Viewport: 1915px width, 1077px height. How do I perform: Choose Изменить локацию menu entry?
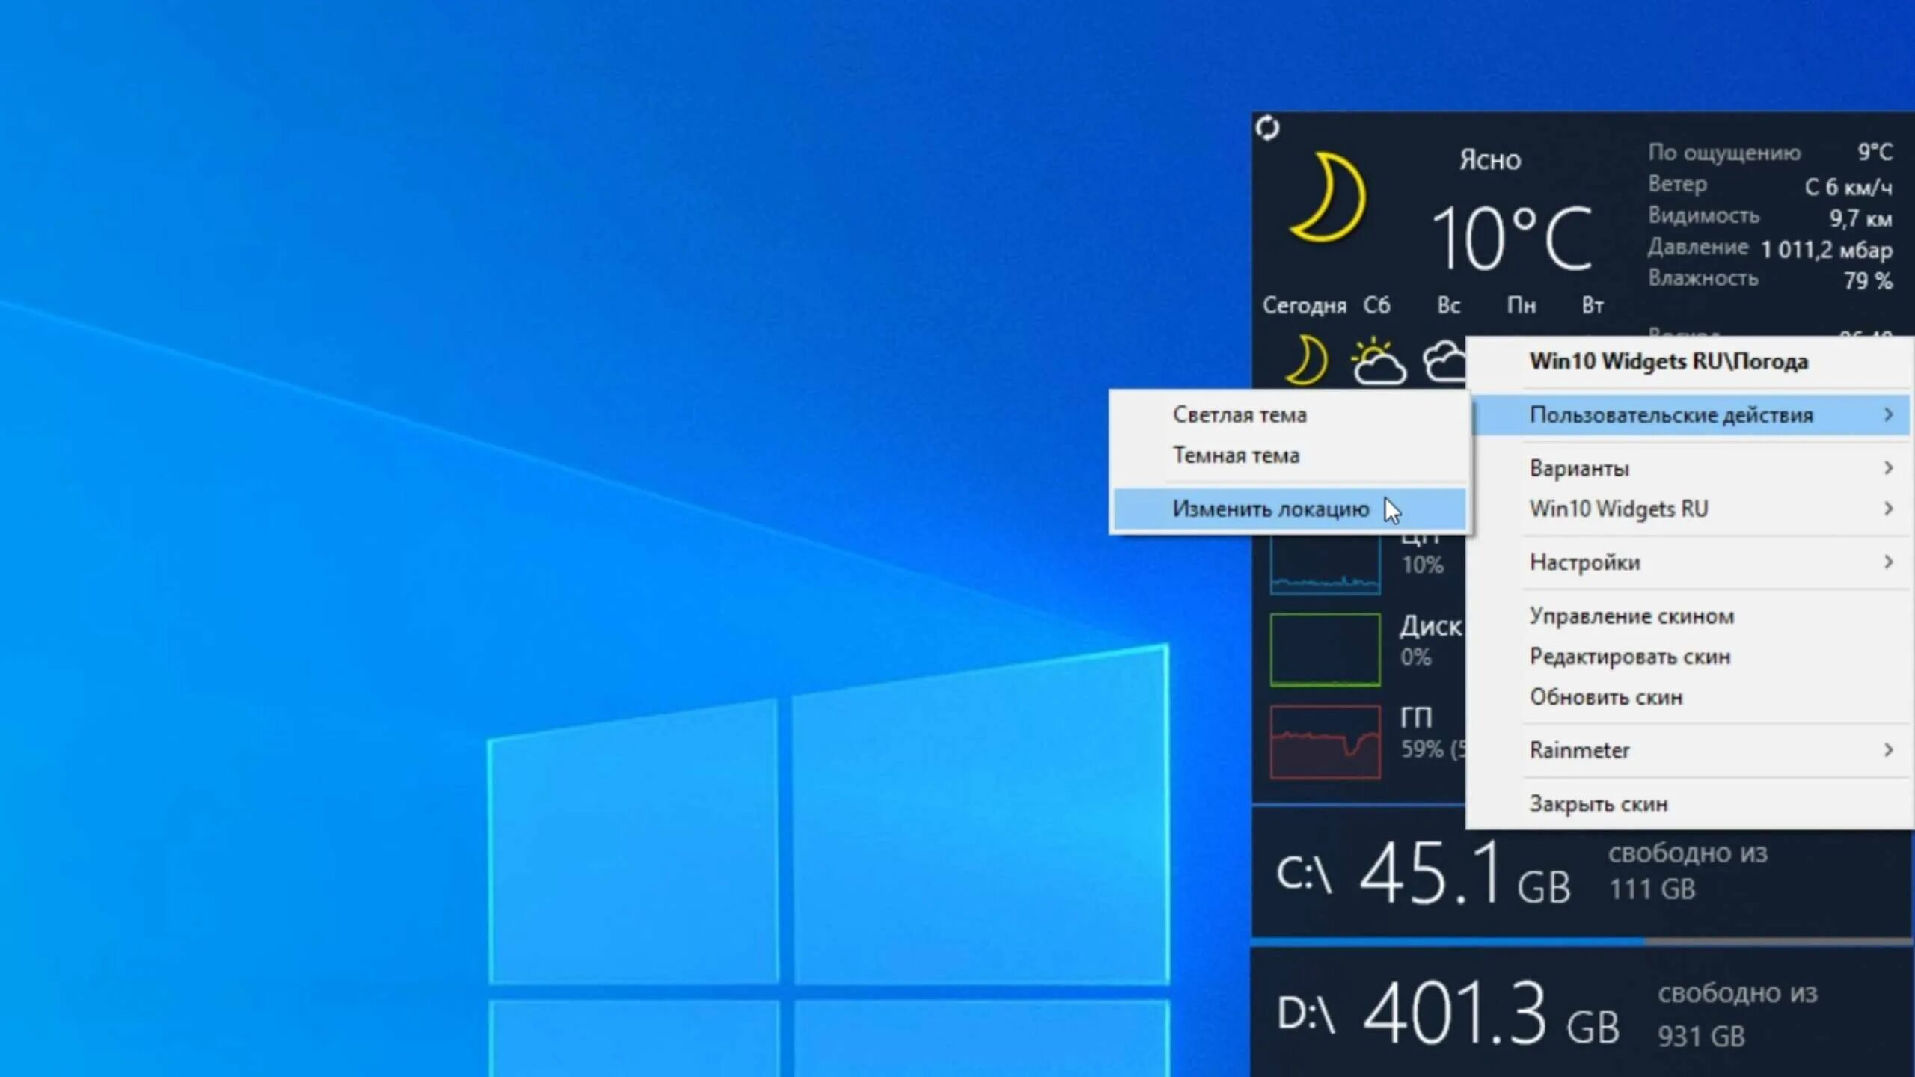[x=1270, y=509]
